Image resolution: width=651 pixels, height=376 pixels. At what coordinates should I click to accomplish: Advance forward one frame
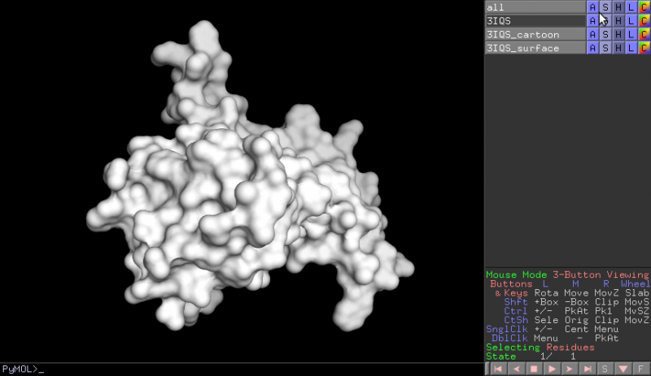point(569,369)
